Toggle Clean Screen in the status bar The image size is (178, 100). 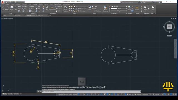[x=173, y=94]
